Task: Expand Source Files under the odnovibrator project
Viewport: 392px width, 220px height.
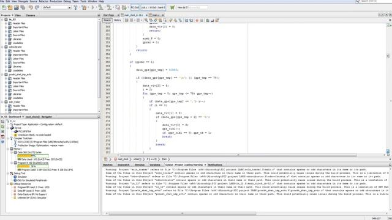Action: click(x=6, y=62)
